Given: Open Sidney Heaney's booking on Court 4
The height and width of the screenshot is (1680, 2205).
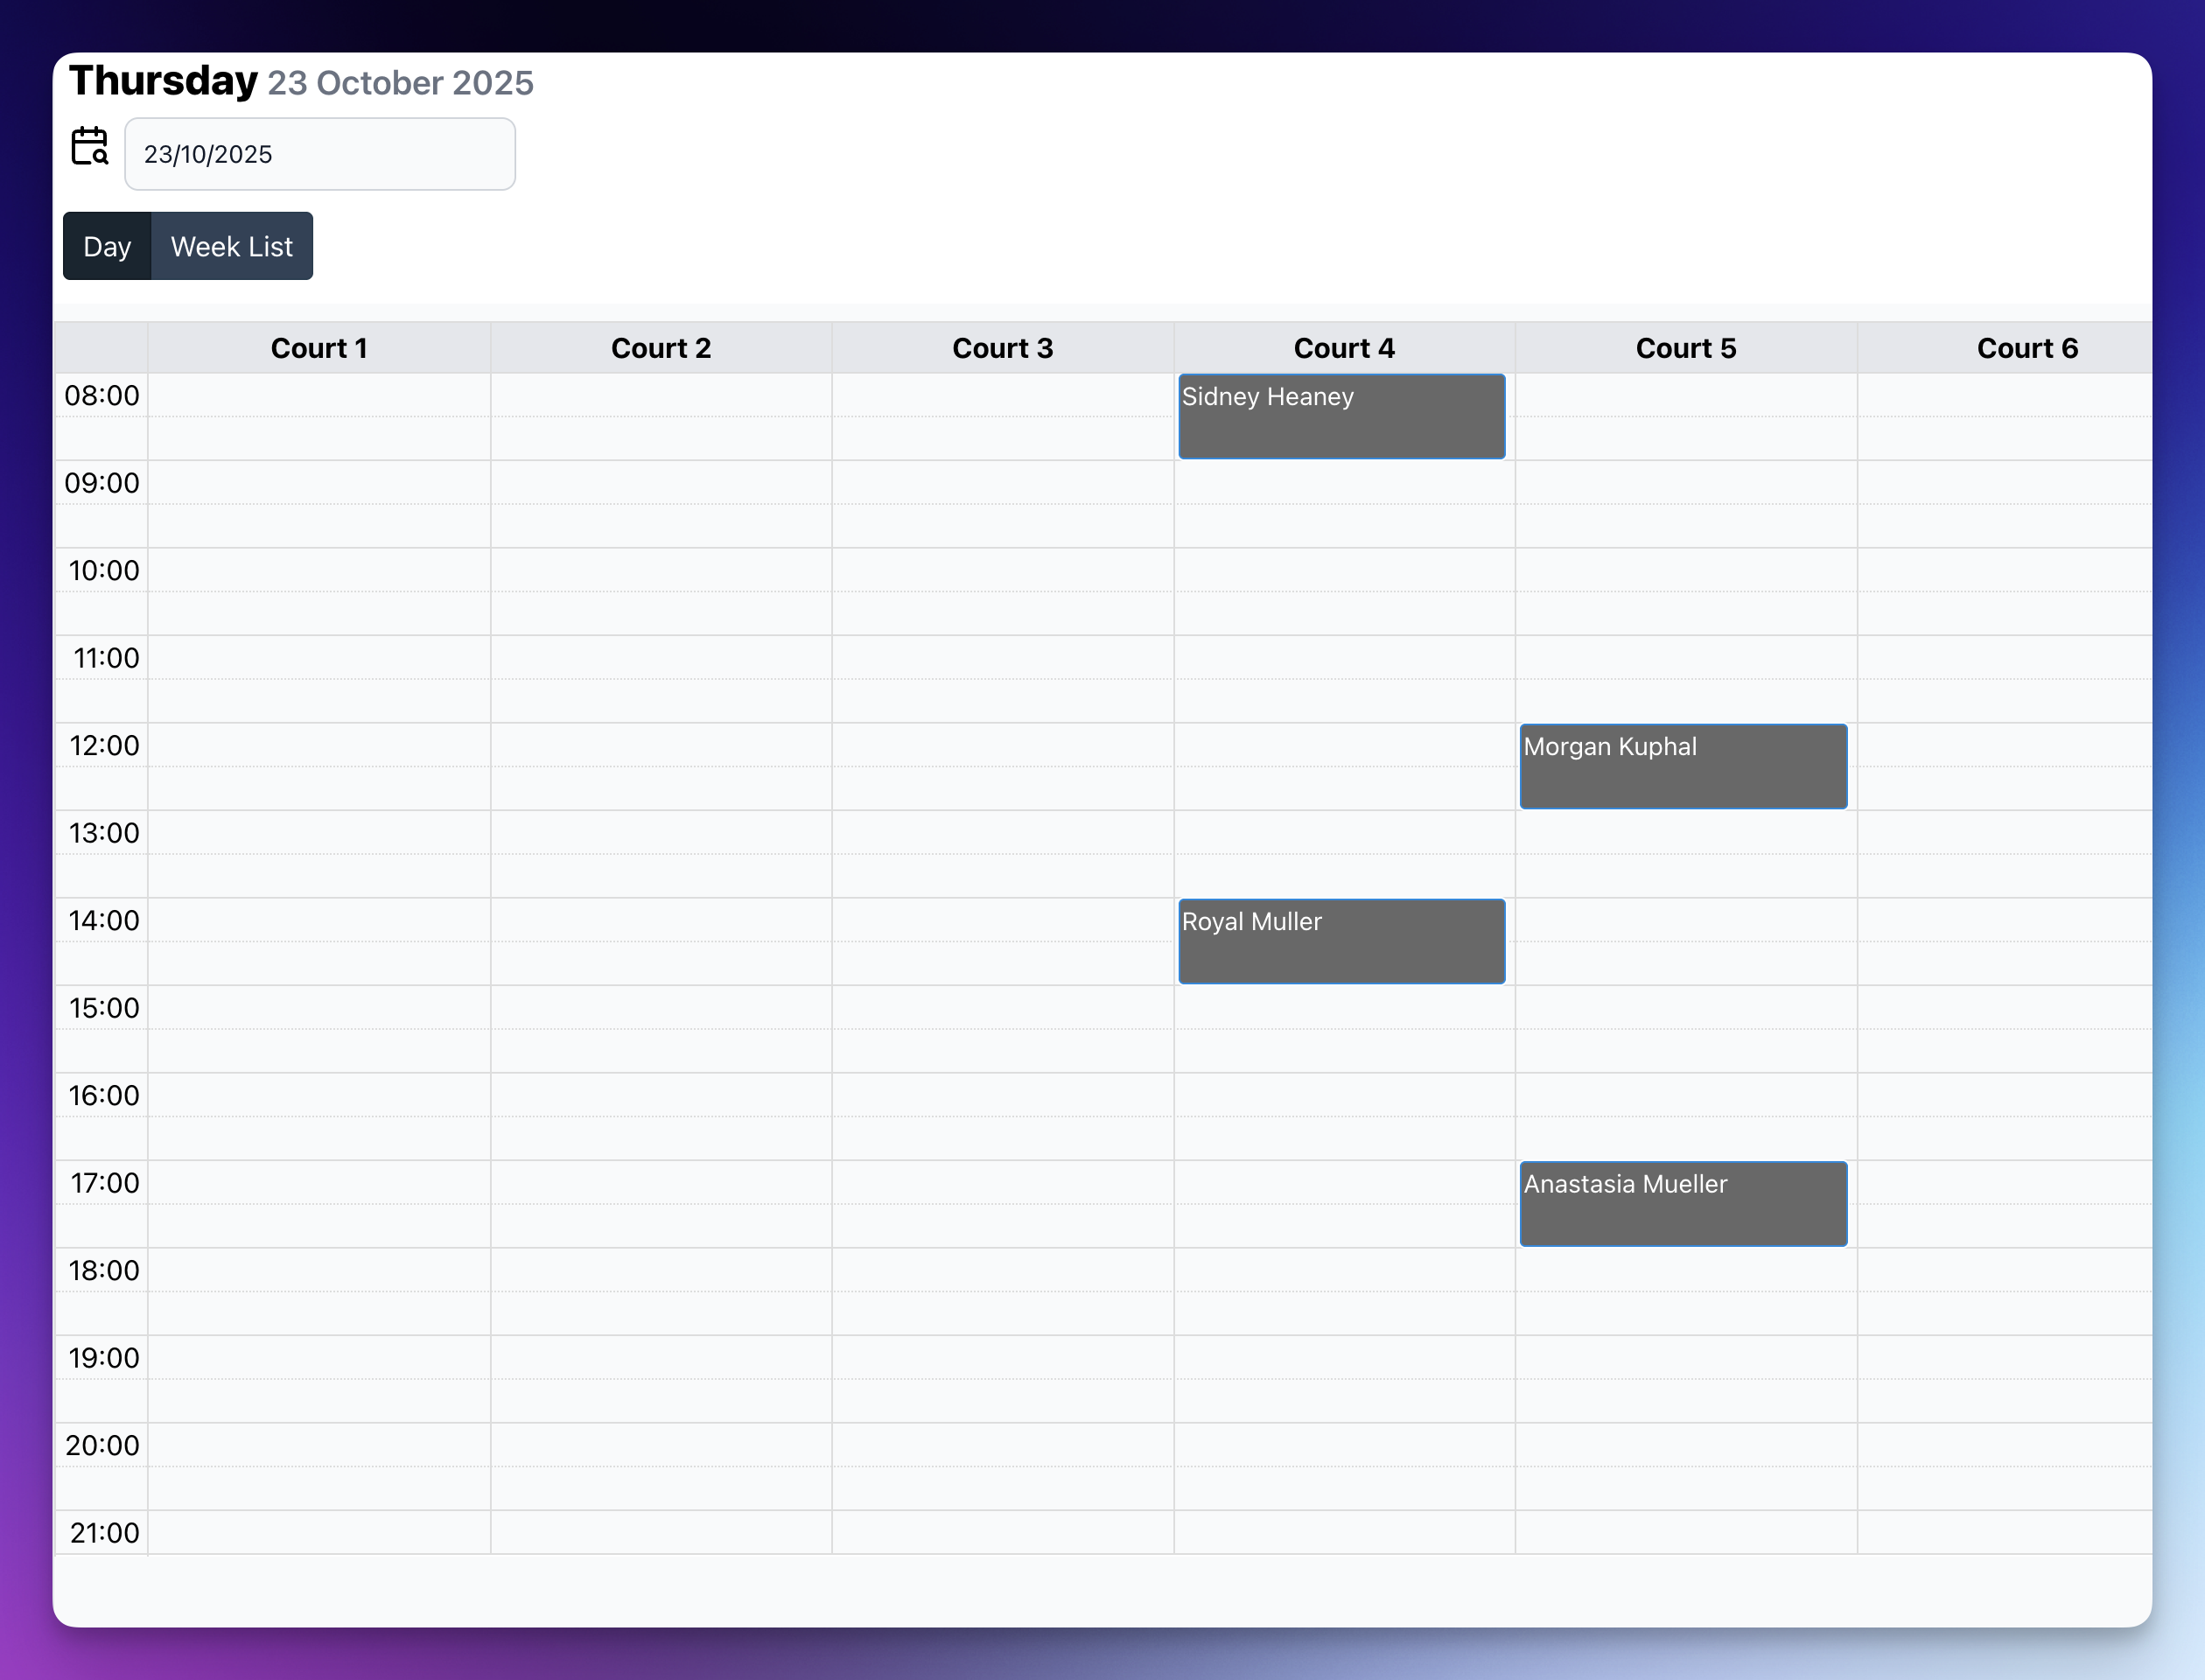Looking at the screenshot, I should point(1341,416).
